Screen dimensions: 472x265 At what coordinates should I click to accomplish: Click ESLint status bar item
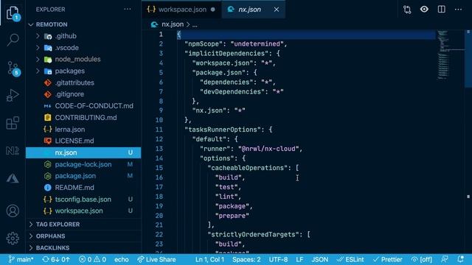(x=350, y=259)
